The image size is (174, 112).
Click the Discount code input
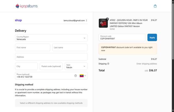[x=122, y=38]
